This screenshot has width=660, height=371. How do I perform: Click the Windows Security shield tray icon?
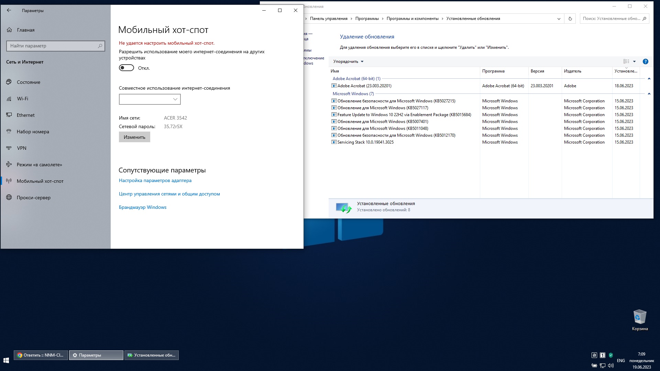[x=611, y=355]
